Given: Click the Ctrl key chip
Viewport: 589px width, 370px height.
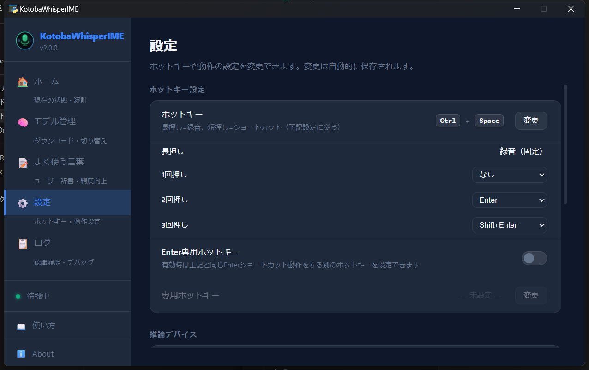Looking at the screenshot, I should tap(448, 120).
